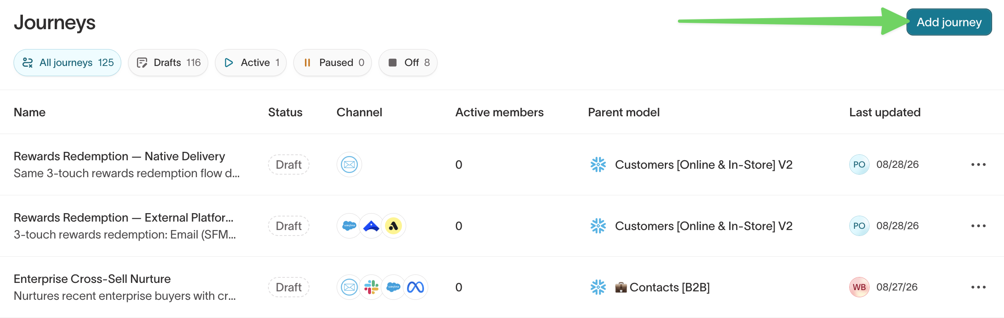Click the Contacts [B2B] parent model
Viewport: 1004px width, 318px height.
pyautogui.click(x=662, y=288)
